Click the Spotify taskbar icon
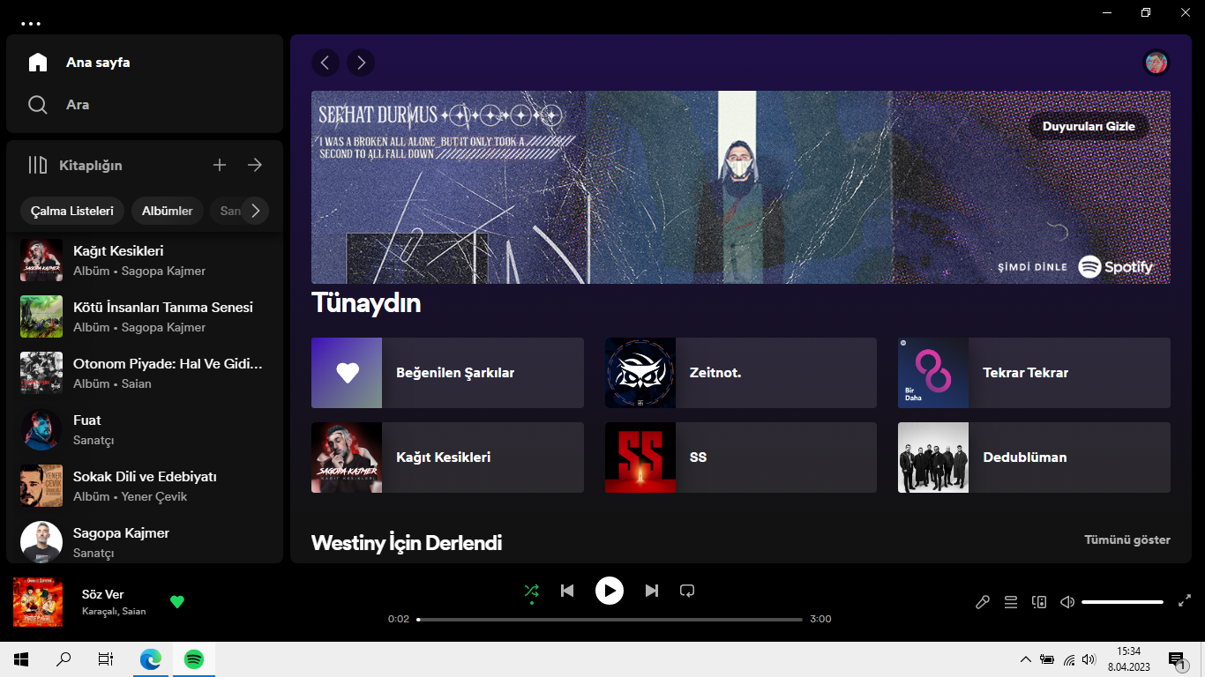 194,659
